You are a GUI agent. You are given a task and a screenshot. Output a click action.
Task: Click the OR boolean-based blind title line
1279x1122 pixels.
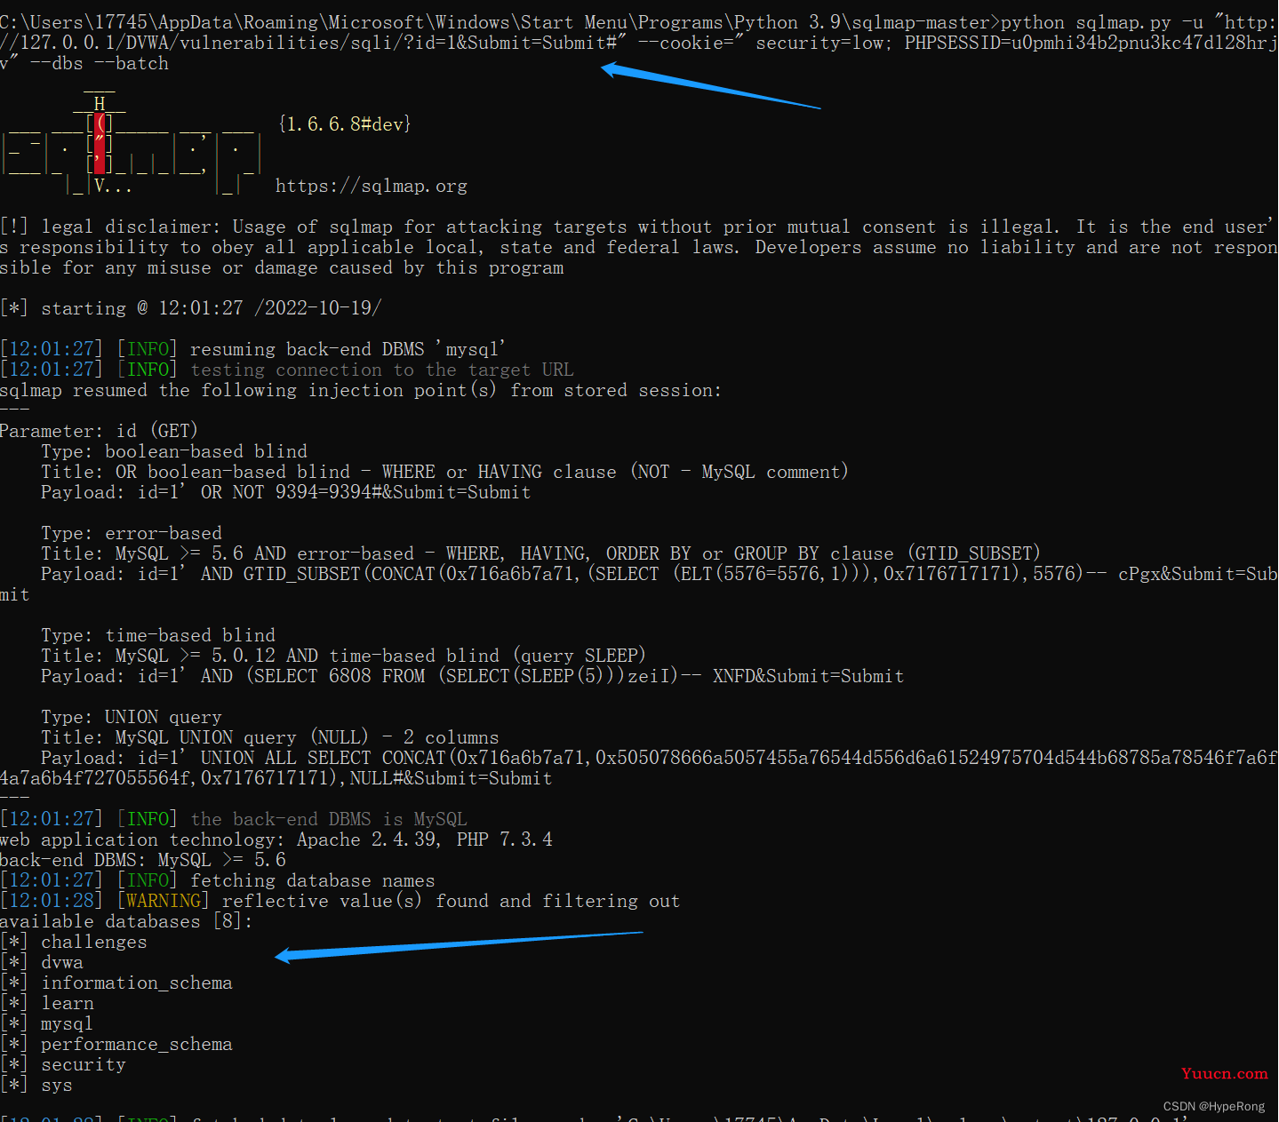[444, 472]
